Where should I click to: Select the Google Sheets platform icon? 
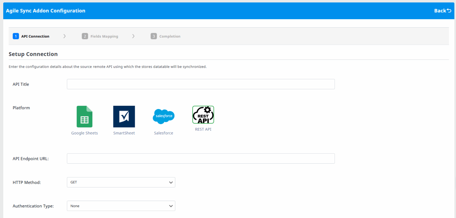(x=84, y=116)
